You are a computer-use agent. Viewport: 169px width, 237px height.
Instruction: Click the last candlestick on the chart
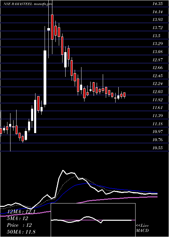point(124,95)
